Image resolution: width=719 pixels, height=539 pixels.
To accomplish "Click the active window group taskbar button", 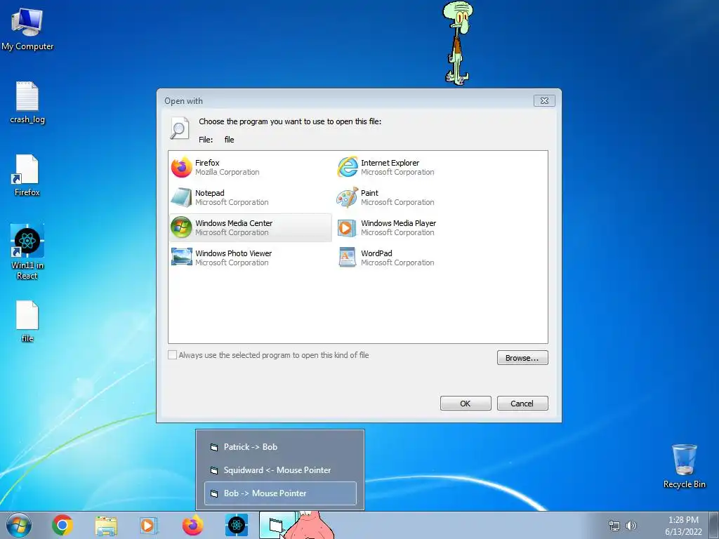I will [275, 525].
